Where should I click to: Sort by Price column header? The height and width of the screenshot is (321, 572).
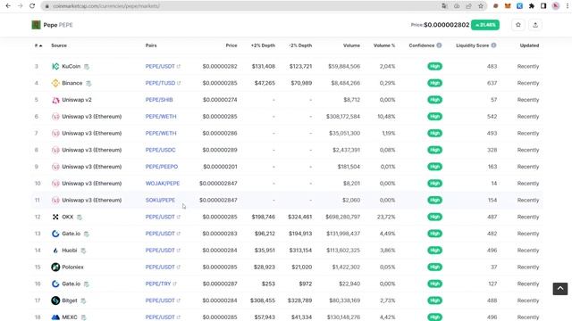pyautogui.click(x=231, y=45)
